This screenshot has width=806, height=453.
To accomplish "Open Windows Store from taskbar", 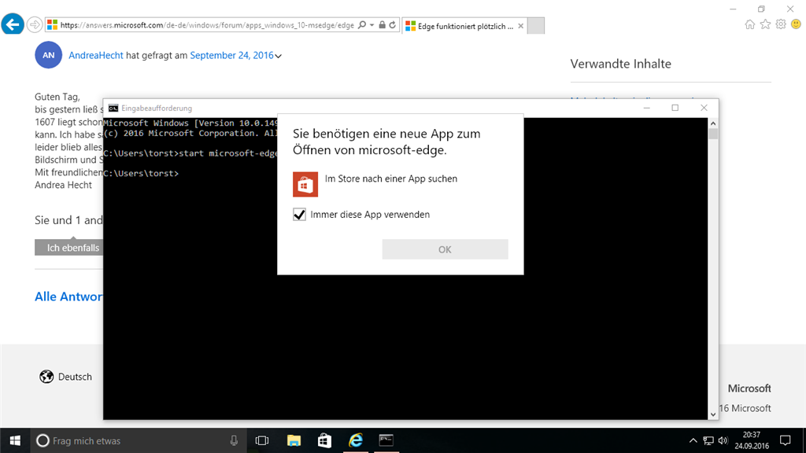I will 324,440.
